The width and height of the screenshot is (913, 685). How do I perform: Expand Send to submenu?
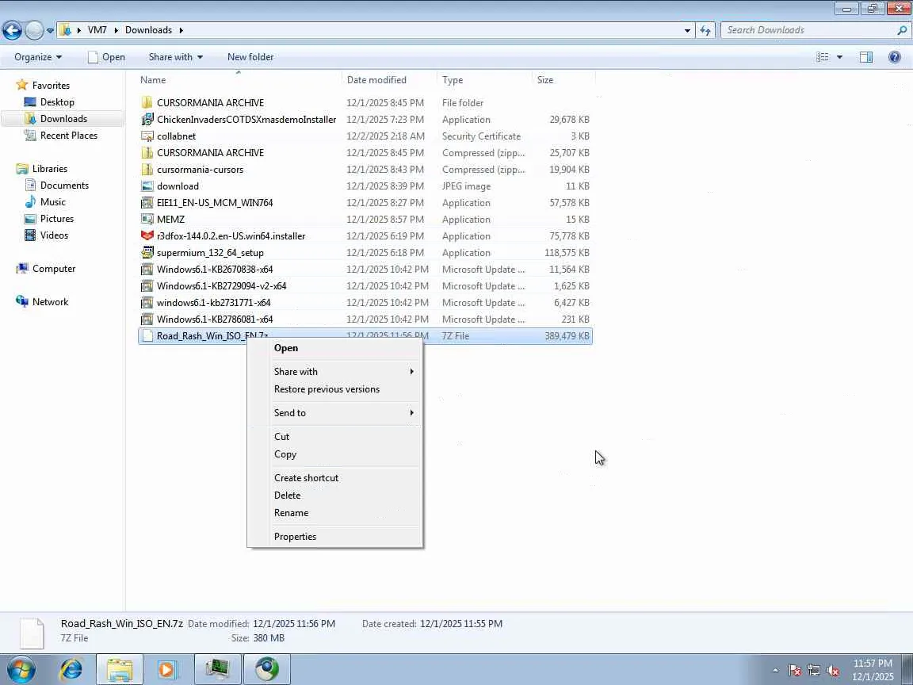coord(334,413)
